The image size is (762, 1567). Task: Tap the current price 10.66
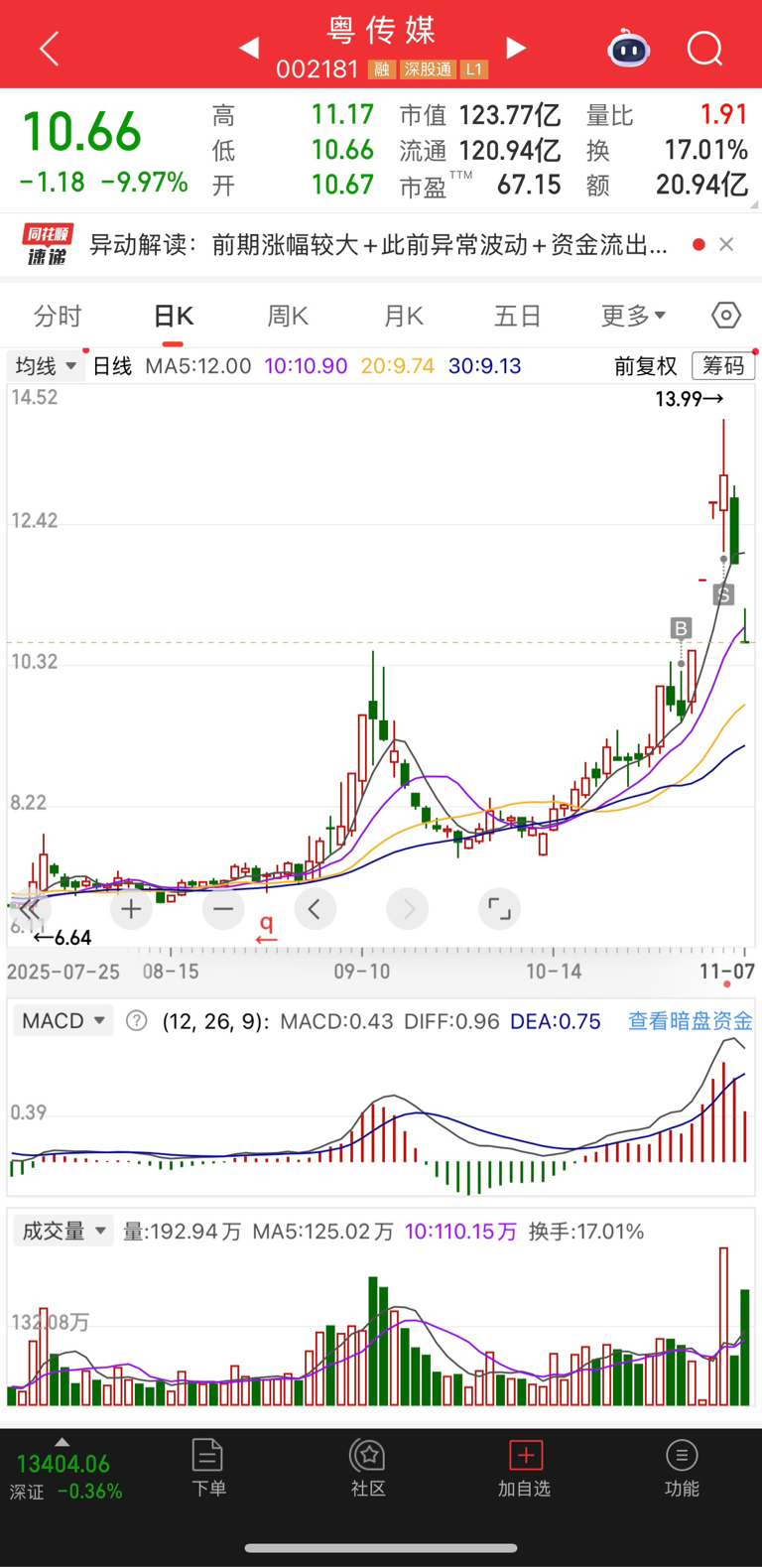click(81, 133)
